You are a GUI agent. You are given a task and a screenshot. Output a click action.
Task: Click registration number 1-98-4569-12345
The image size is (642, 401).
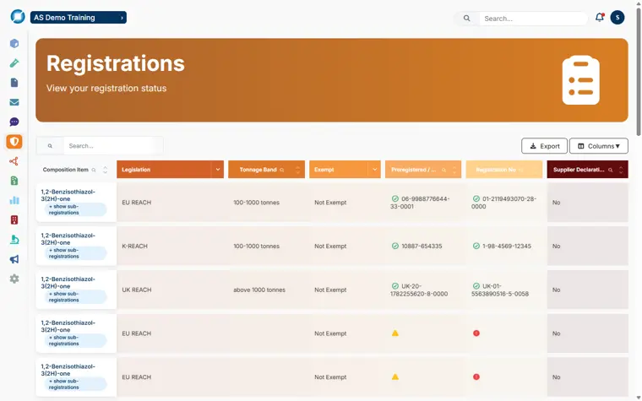(507, 246)
